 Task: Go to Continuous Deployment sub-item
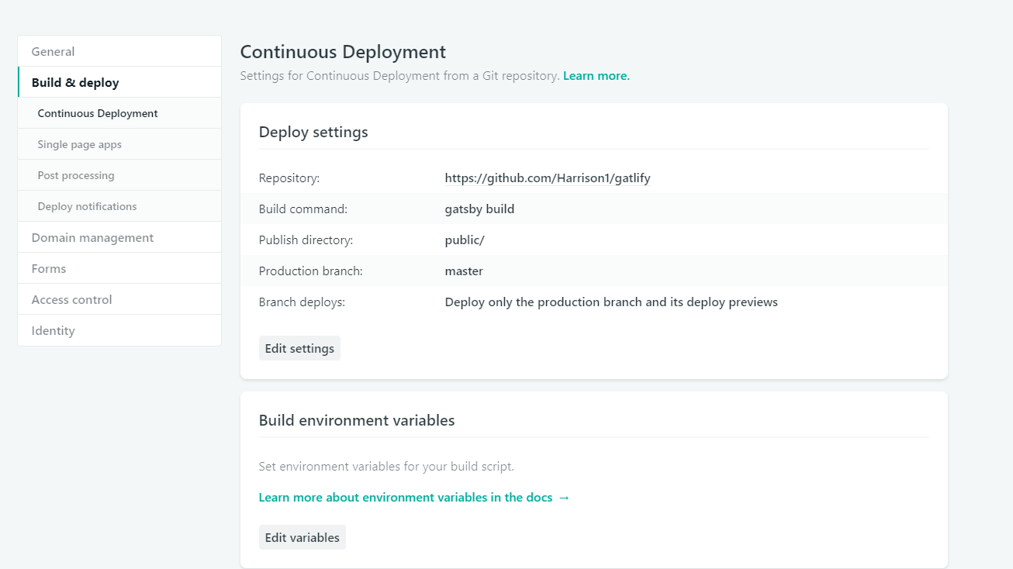click(x=98, y=114)
